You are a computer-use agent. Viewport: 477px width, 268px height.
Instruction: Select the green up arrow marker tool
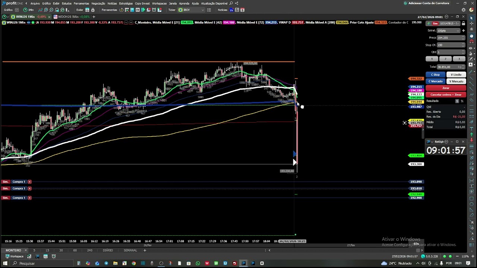[471, 134]
